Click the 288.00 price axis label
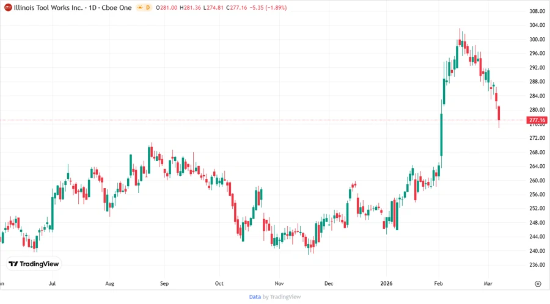This screenshot has width=550, height=304. pos(537,82)
